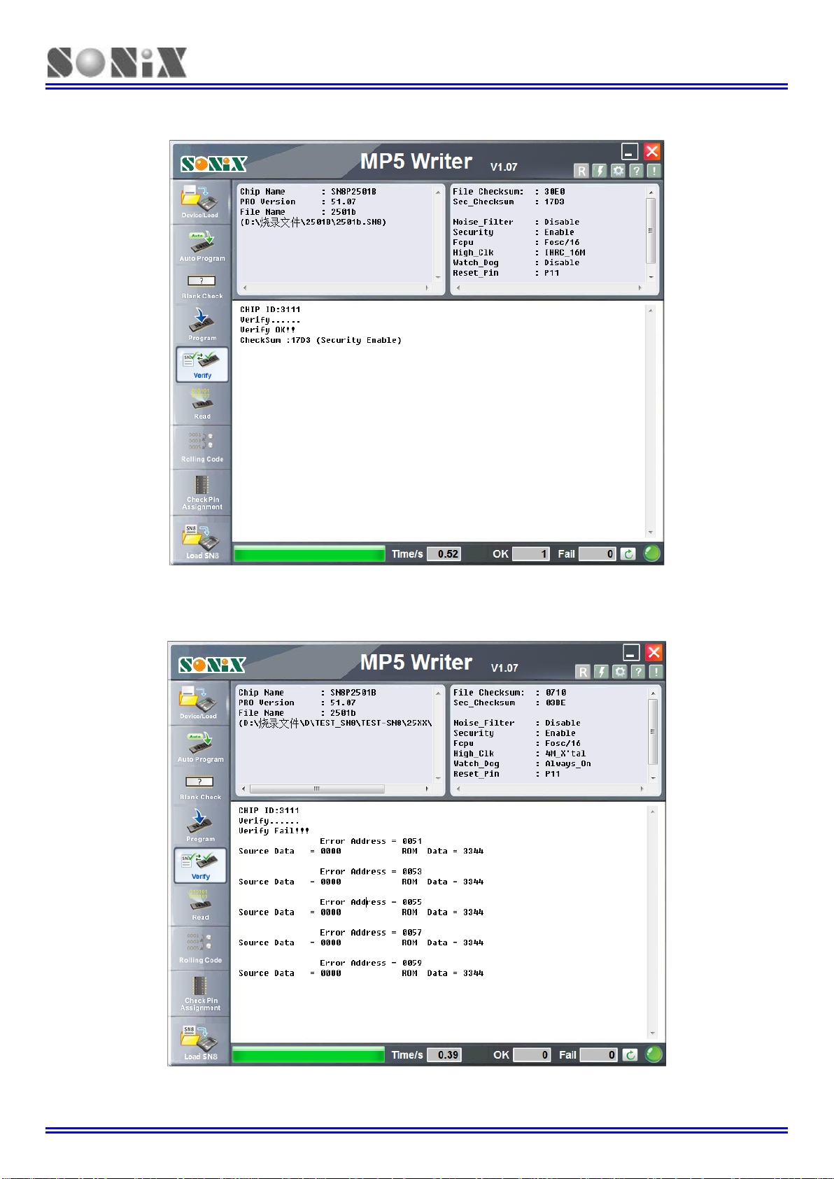Minimize the Verify OK MP5 Writer window
The image size is (834, 1179).
[630, 152]
